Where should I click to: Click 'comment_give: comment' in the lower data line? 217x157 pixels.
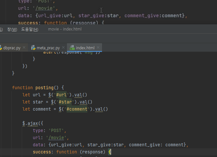156,145
